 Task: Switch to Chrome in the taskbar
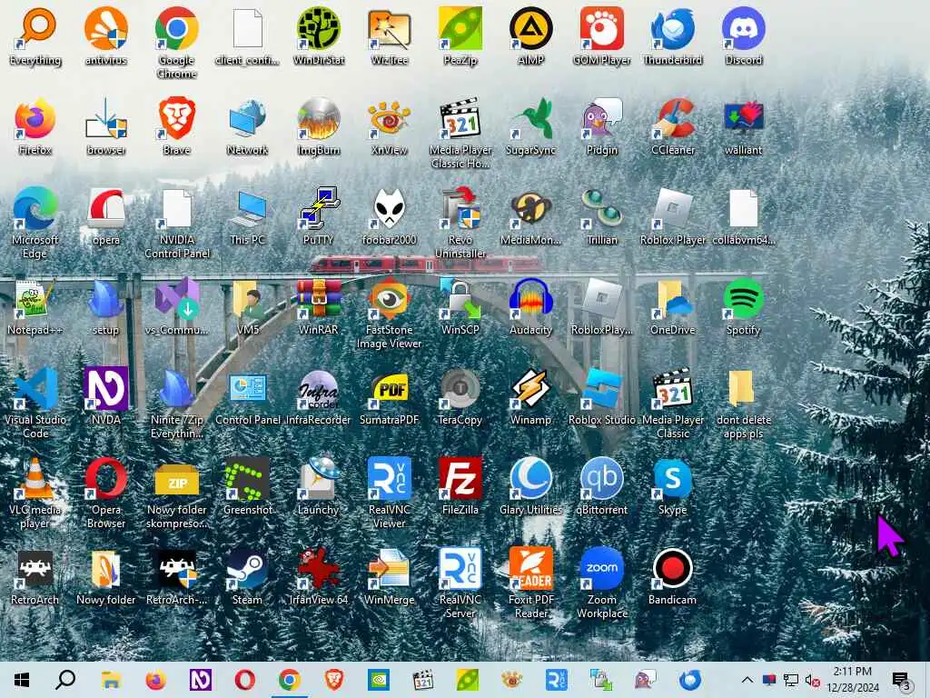289,680
